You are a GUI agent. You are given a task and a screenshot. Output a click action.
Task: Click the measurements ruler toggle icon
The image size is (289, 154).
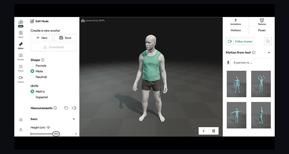coord(74,108)
